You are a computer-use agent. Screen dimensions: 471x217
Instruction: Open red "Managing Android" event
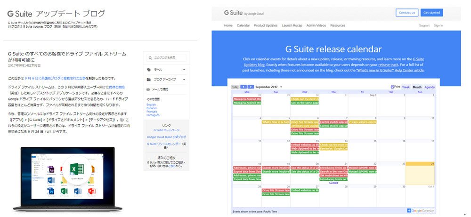click(247, 99)
